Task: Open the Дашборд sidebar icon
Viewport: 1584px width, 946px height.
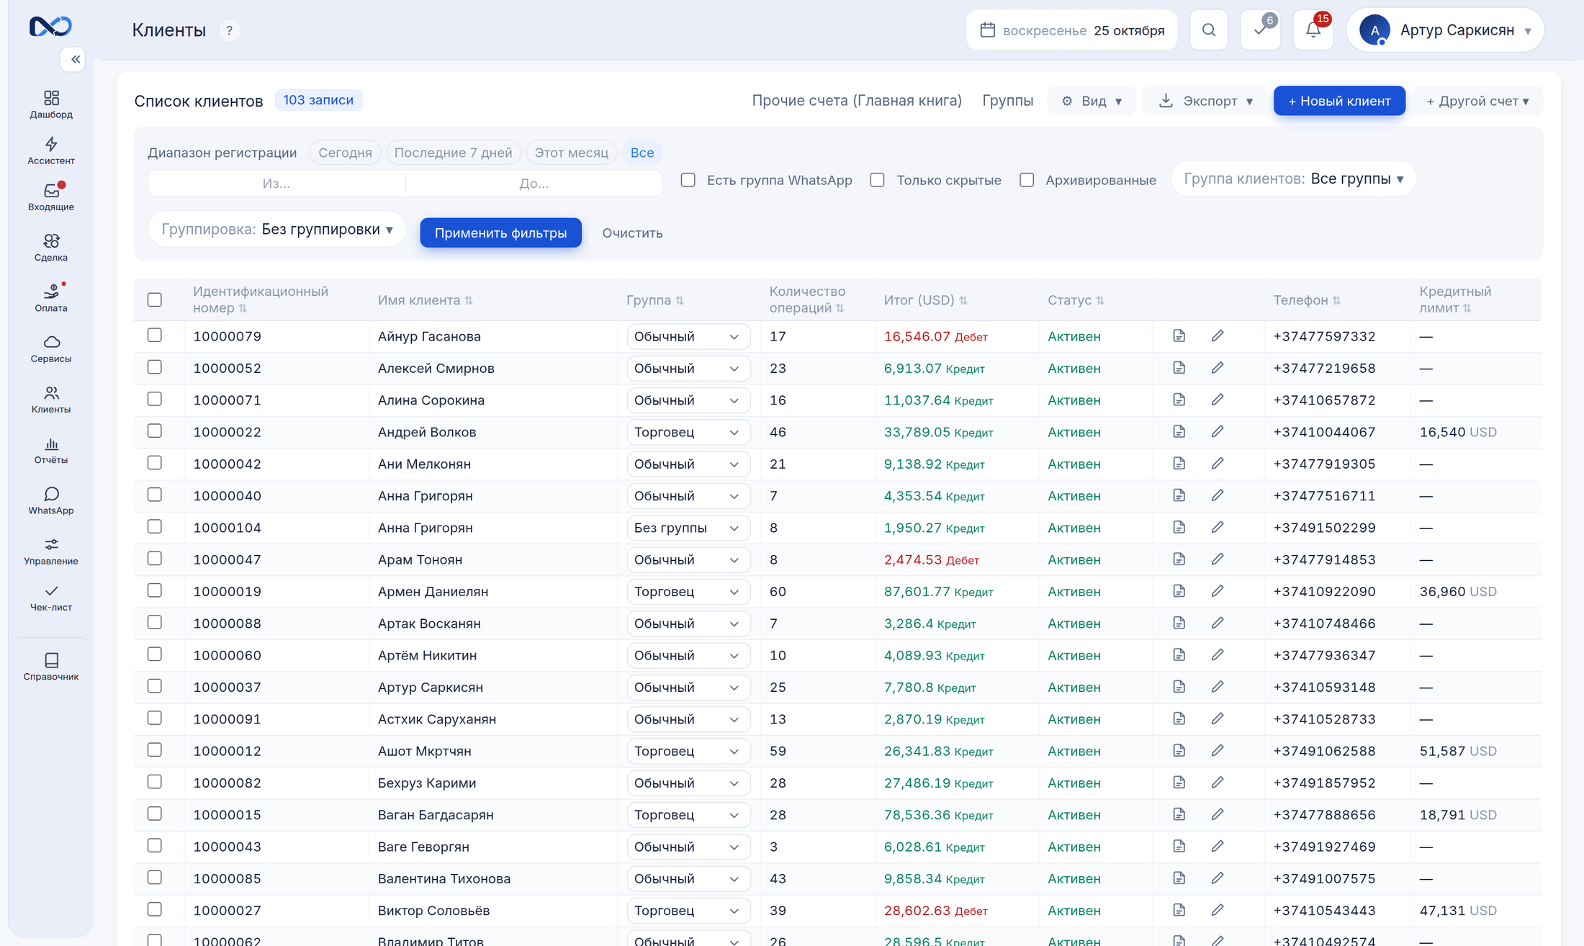Action: click(x=51, y=104)
